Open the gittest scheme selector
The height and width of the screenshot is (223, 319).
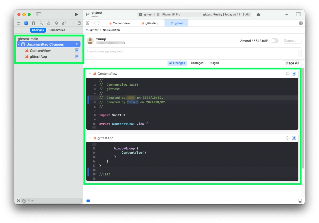146,14
